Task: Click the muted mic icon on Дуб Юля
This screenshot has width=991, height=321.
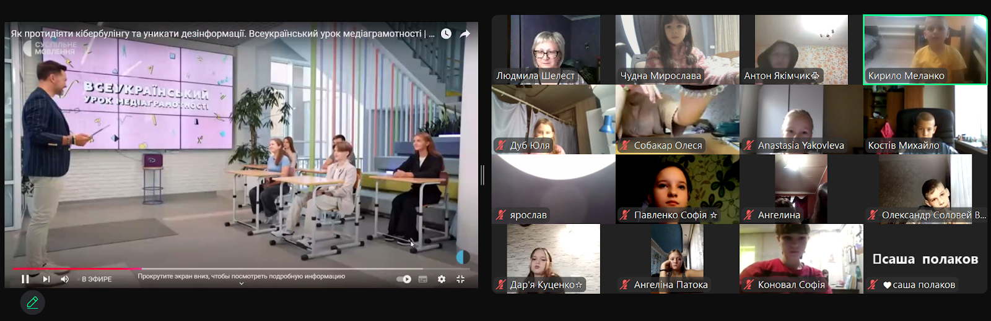Action: [501, 145]
